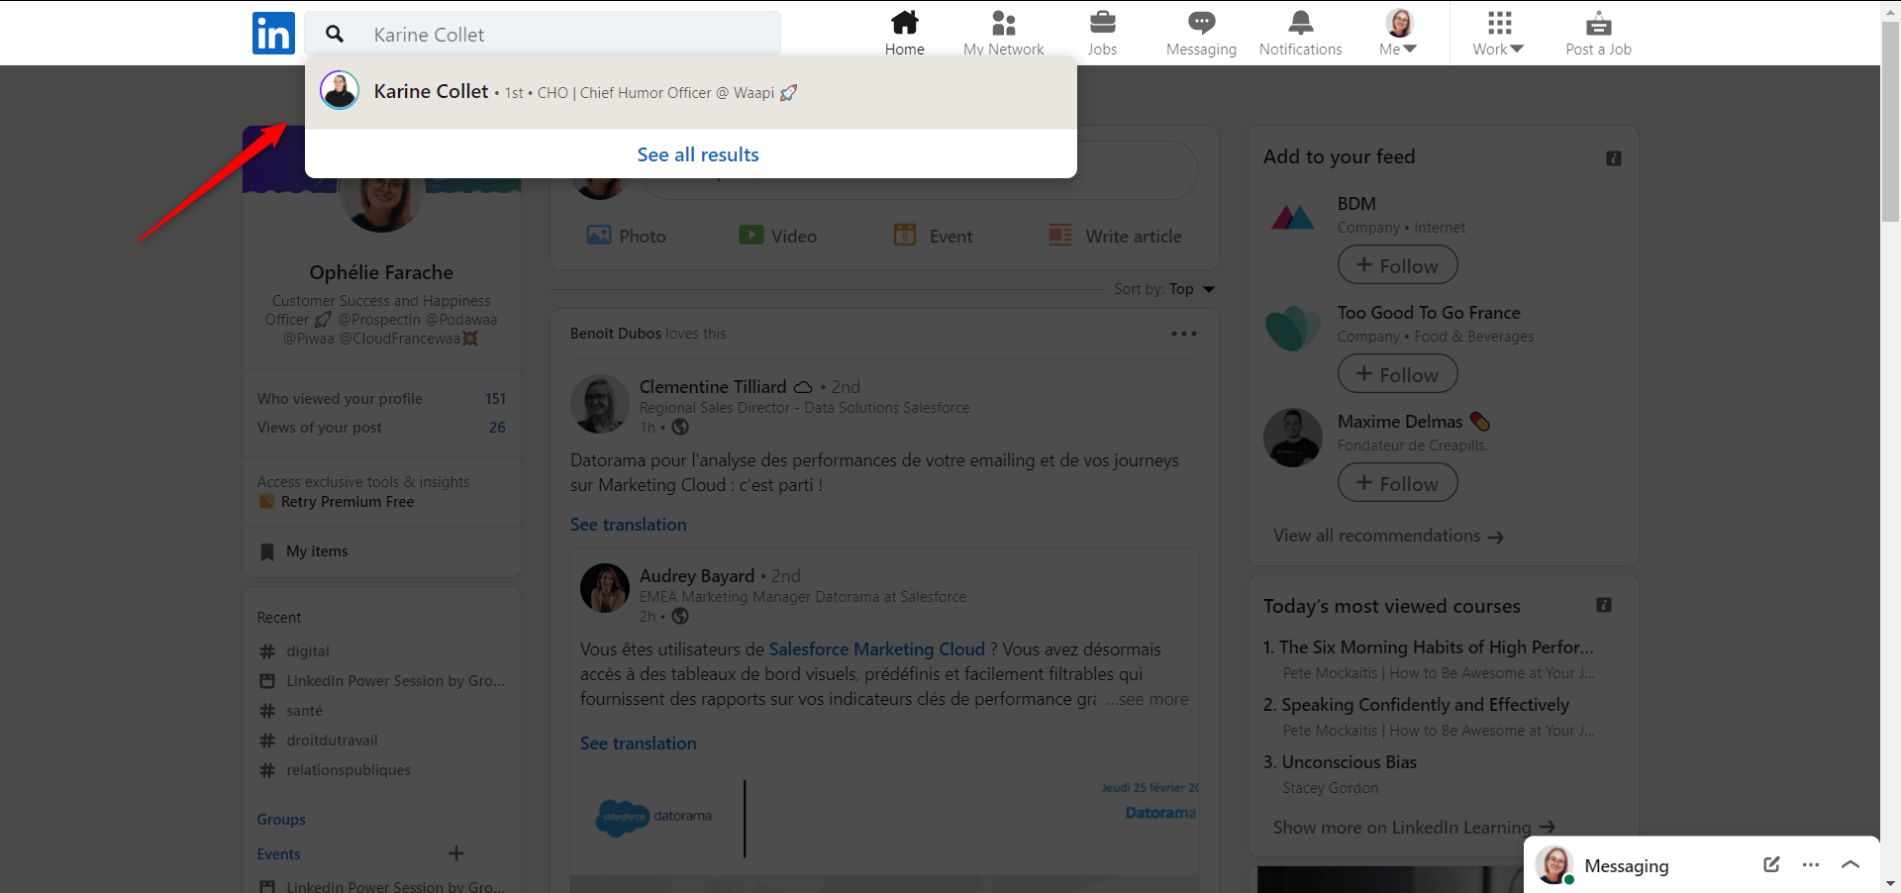Click BDM company logo
The height and width of the screenshot is (893, 1901).
coord(1293,216)
